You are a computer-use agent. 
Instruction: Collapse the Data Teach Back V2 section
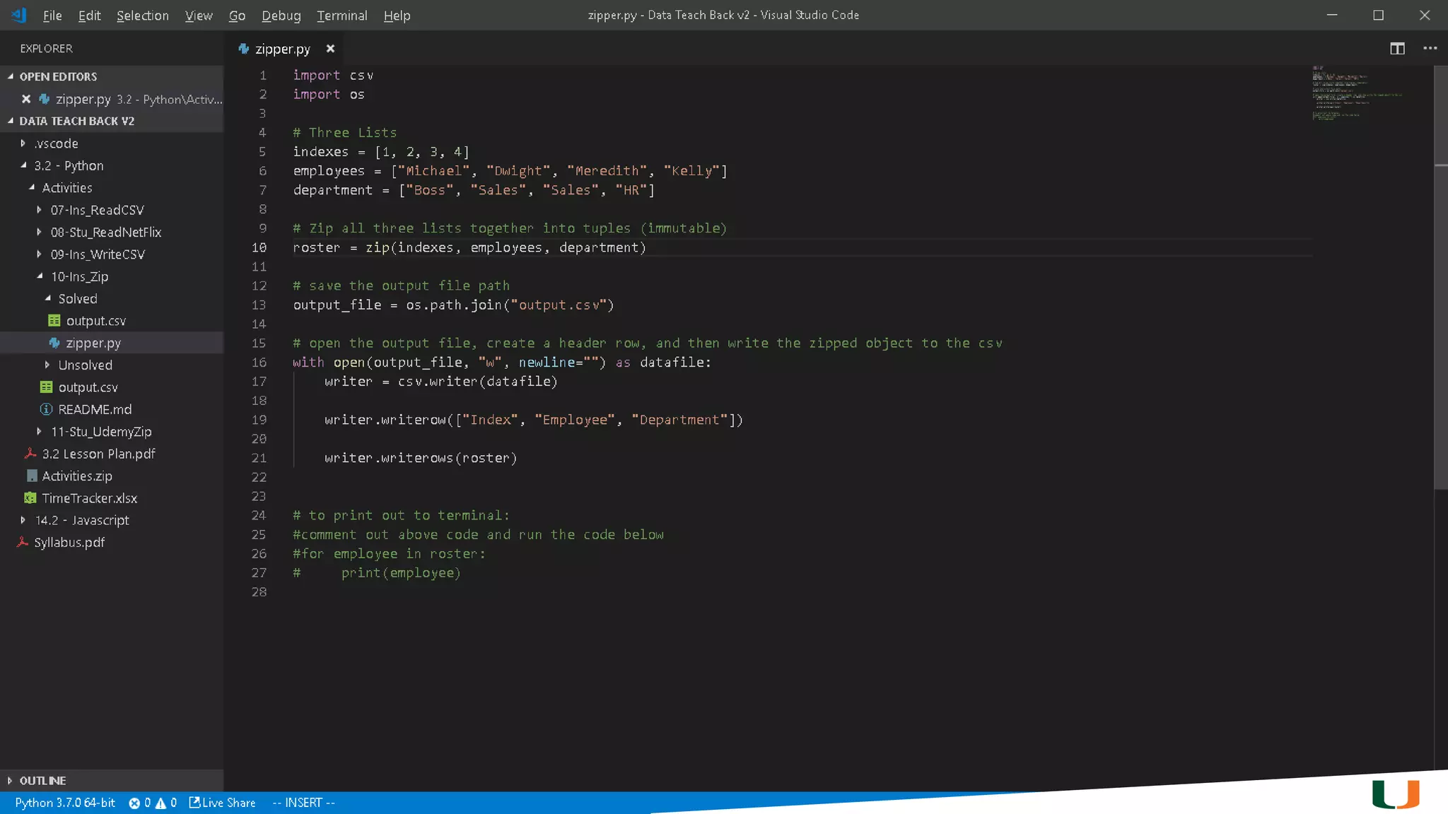click(76, 121)
